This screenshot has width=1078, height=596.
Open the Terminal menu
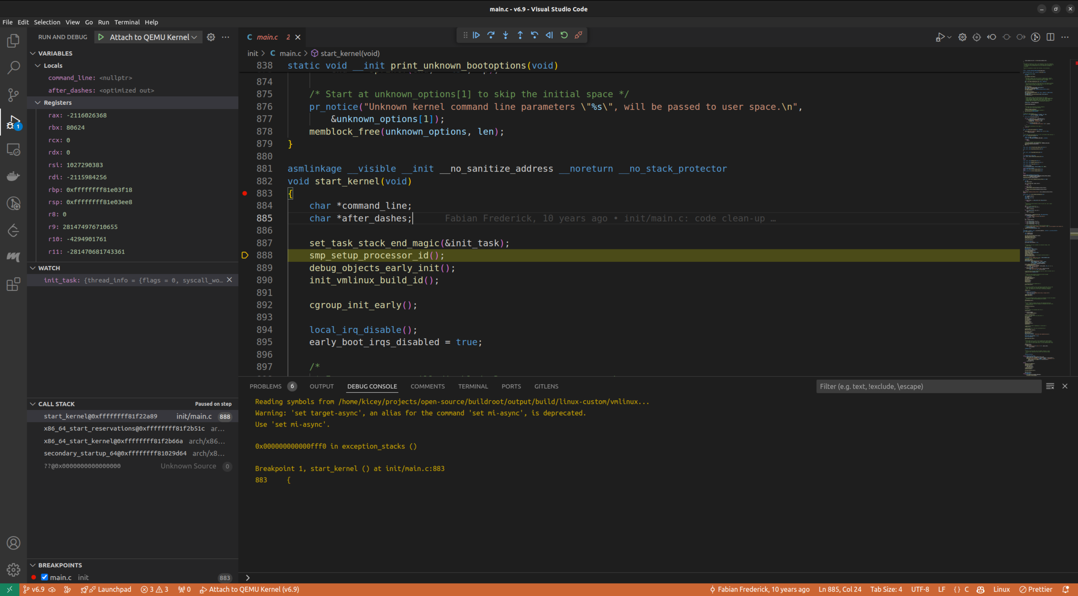coord(127,22)
